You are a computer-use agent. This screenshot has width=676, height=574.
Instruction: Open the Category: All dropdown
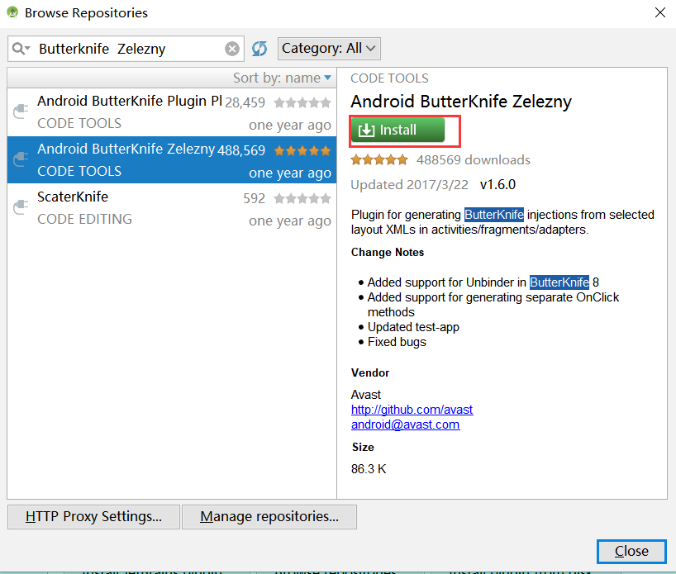(329, 48)
